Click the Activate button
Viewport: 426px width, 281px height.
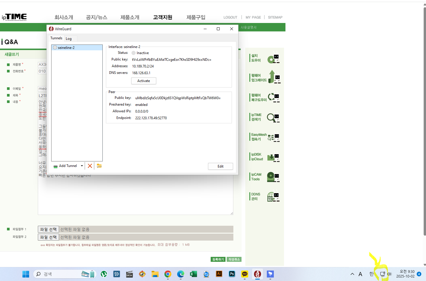pos(144,81)
